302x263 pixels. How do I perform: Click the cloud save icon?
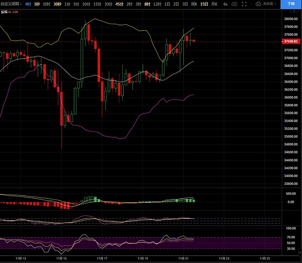[258, 4]
